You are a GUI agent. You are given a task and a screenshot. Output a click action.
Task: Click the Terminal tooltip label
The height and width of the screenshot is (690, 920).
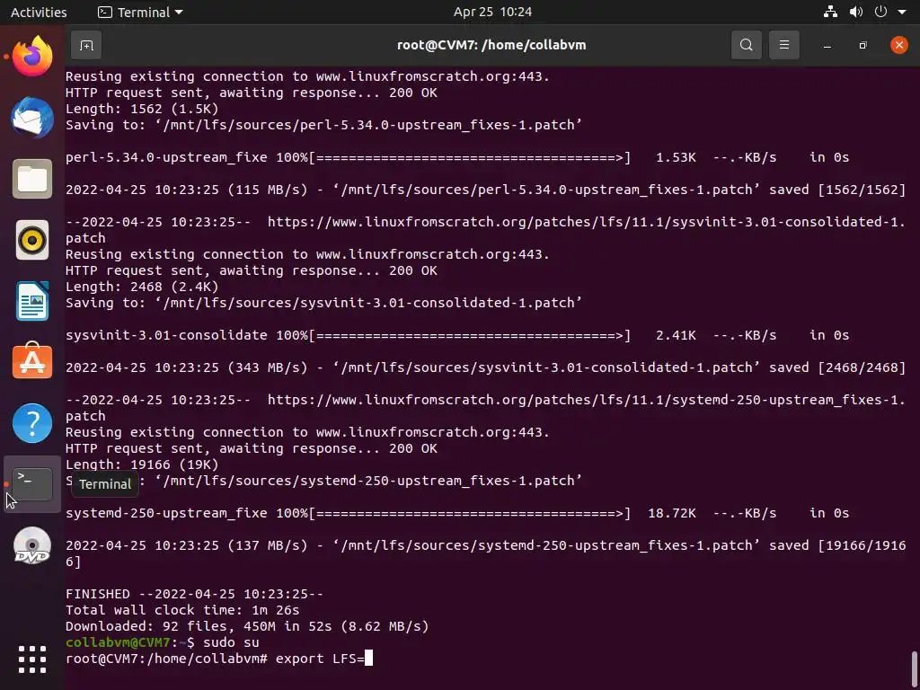(105, 484)
